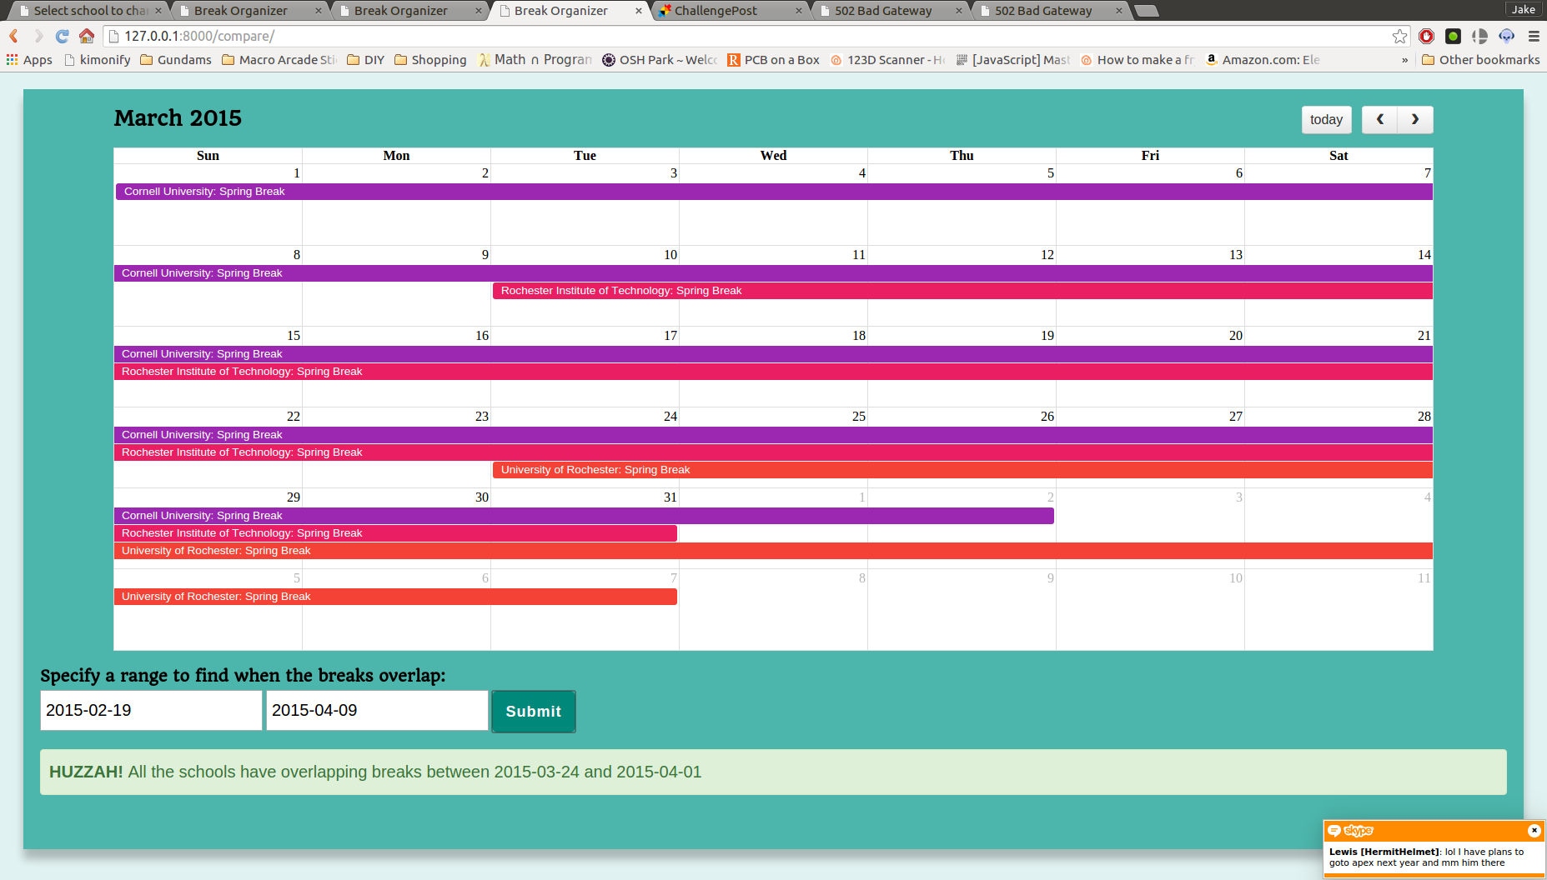Close the Skype notification popup
The height and width of the screenshot is (880, 1547).
[1534, 830]
